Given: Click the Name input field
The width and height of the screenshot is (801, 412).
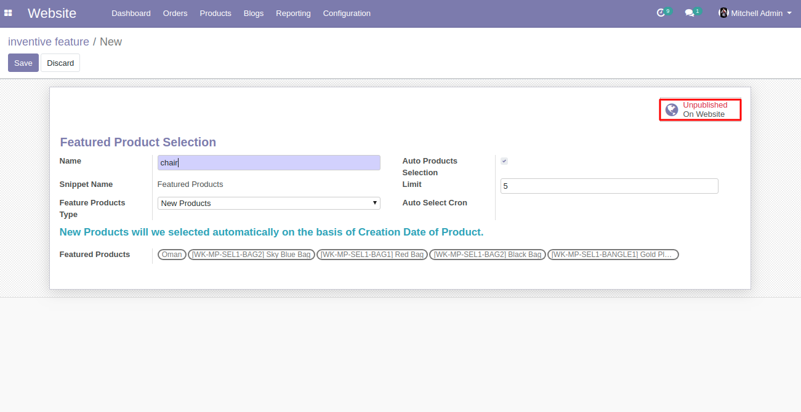Looking at the screenshot, I should [x=269, y=163].
